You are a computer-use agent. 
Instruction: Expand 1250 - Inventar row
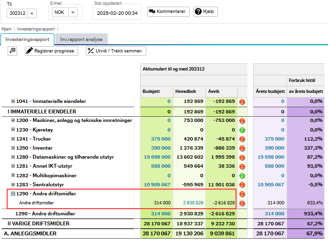point(13,148)
